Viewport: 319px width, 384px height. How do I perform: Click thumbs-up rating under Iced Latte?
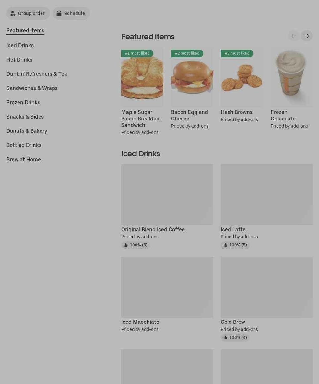point(235,245)
